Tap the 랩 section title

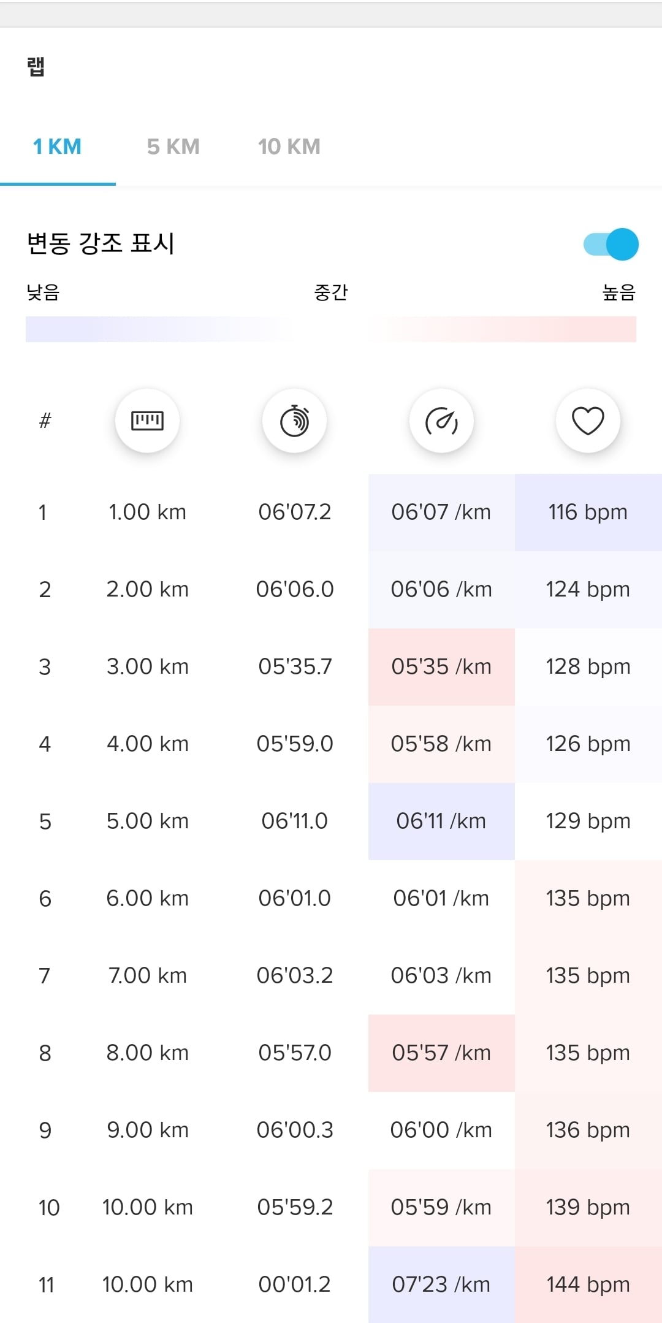pos(36,66)
